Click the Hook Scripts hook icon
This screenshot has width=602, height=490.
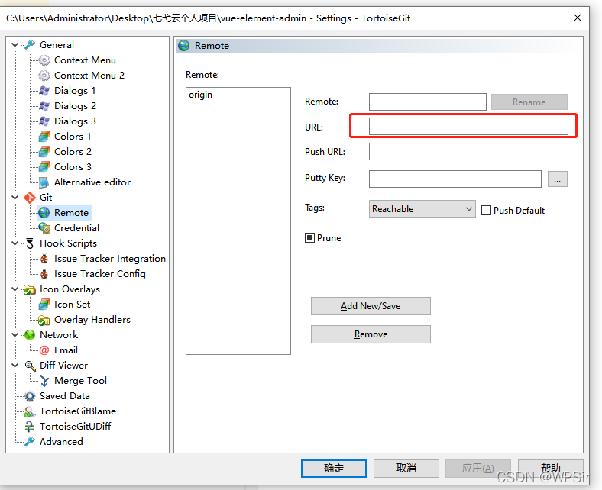pos(30,243)
